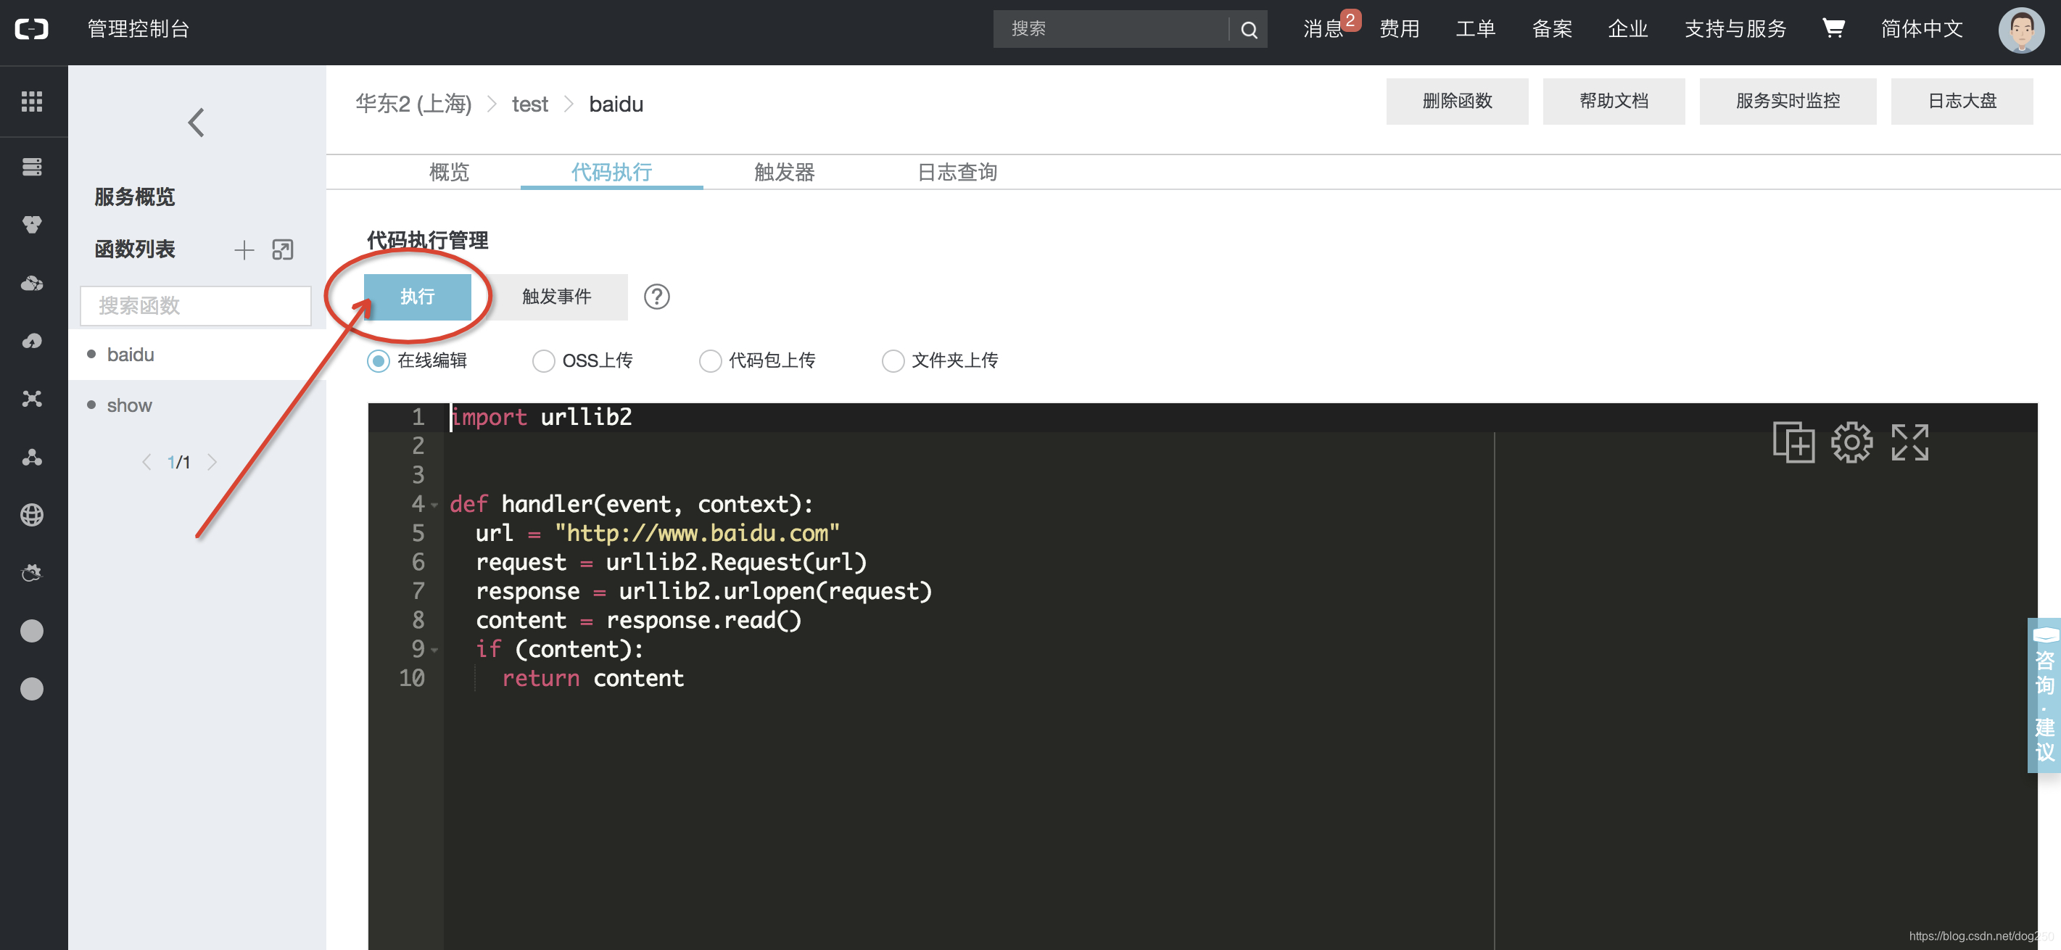2061x950 pixels.
Task: Fold the if block on line 9
Action: coord(434,650)
